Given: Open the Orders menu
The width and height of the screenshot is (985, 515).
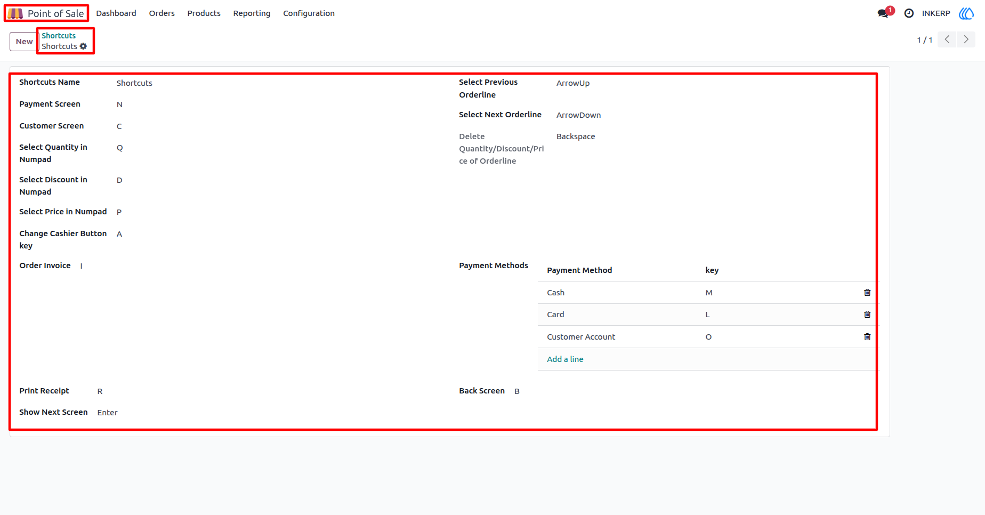Looking at the screenshot, I should point(162,13).
